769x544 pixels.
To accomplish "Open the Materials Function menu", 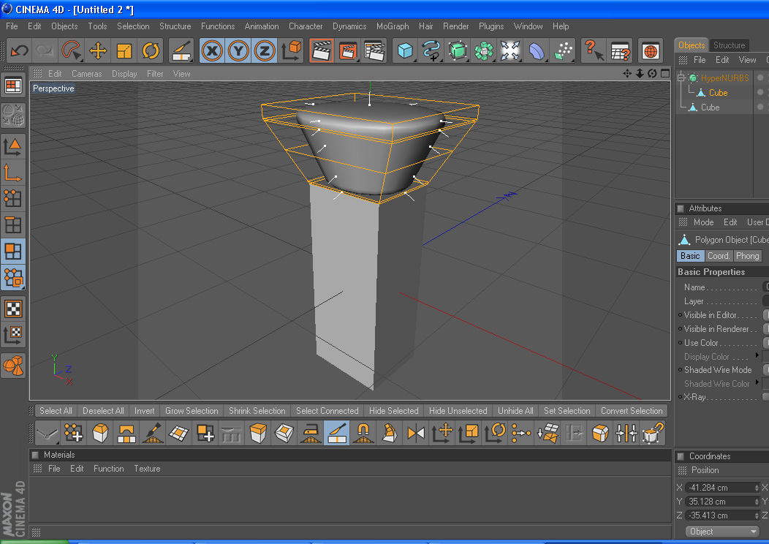I will point(108,469).
